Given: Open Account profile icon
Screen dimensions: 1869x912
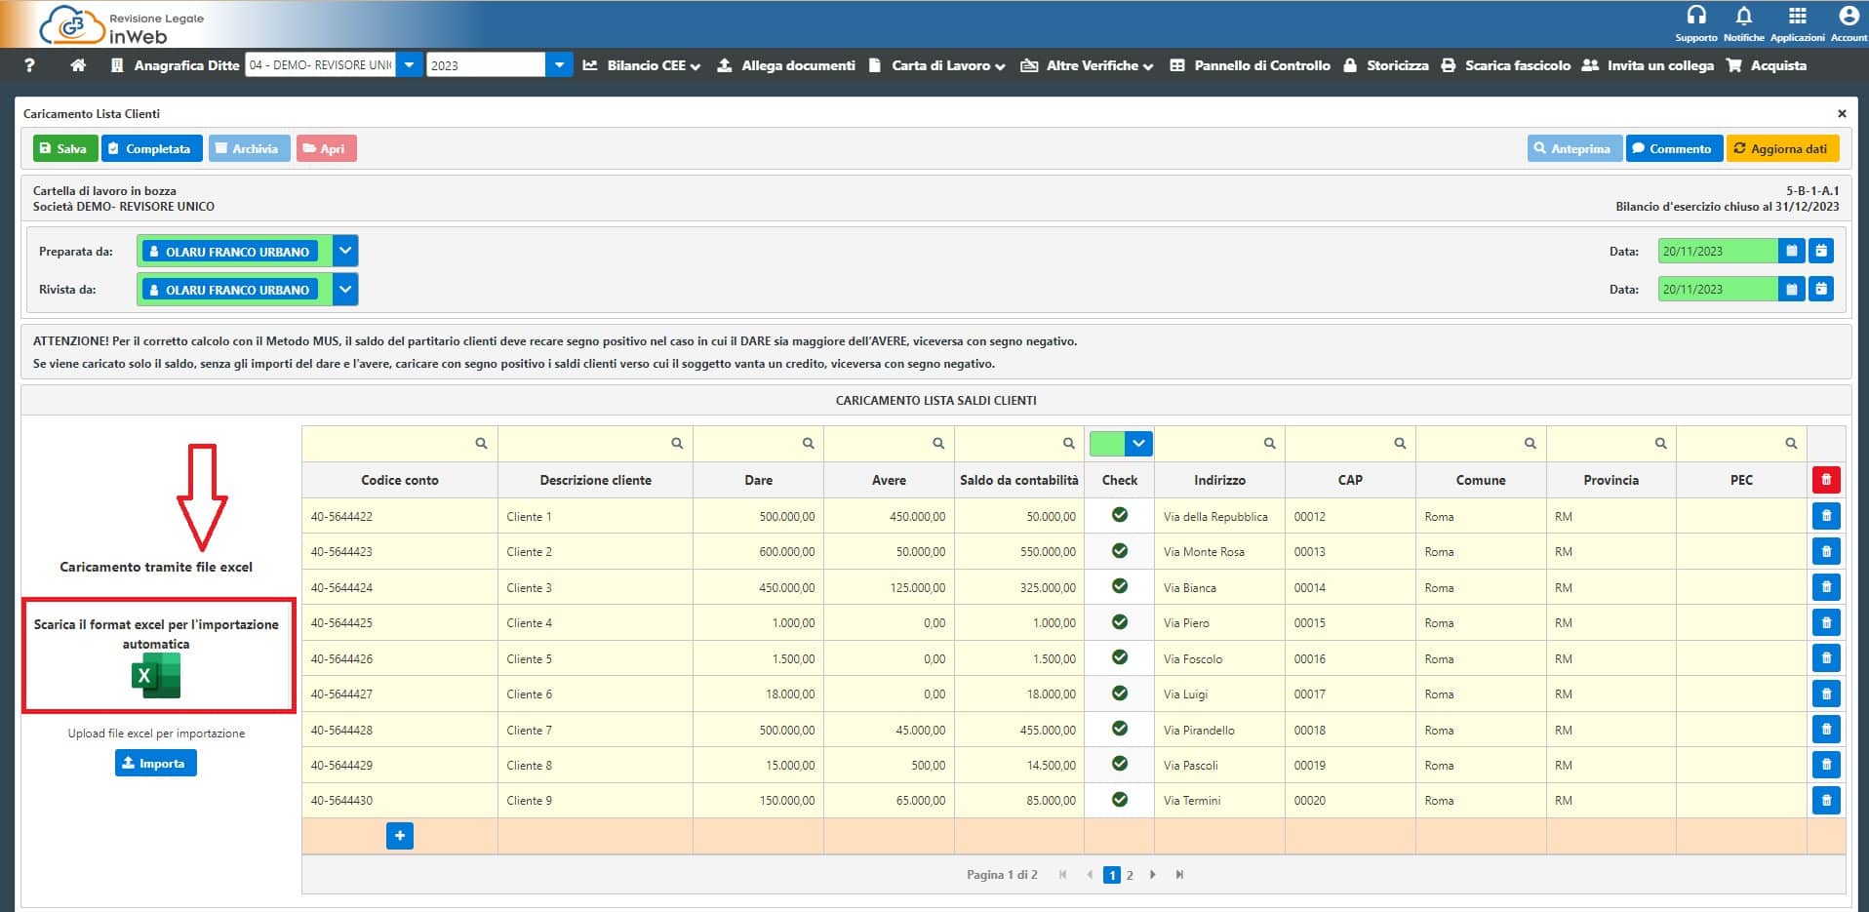Looking at the screenshot, I should coord(1848,16).
